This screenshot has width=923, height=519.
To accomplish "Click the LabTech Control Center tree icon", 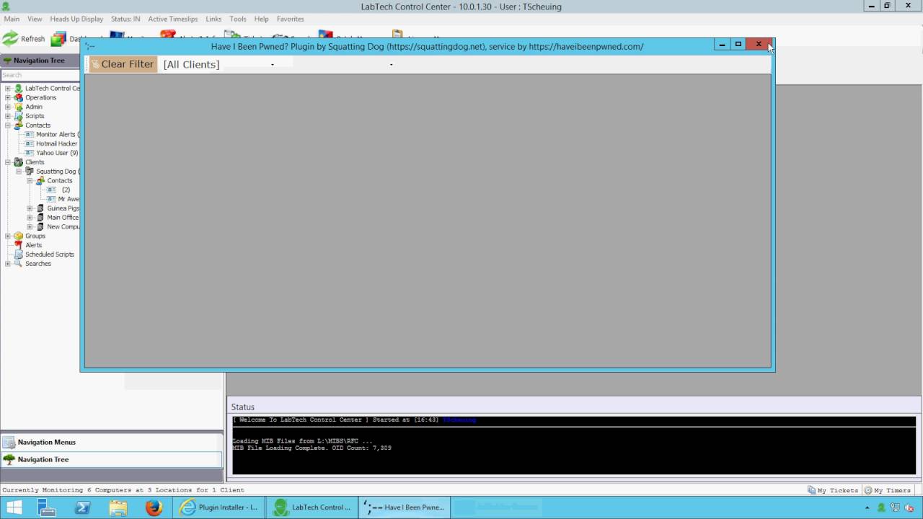I will 18,88.
